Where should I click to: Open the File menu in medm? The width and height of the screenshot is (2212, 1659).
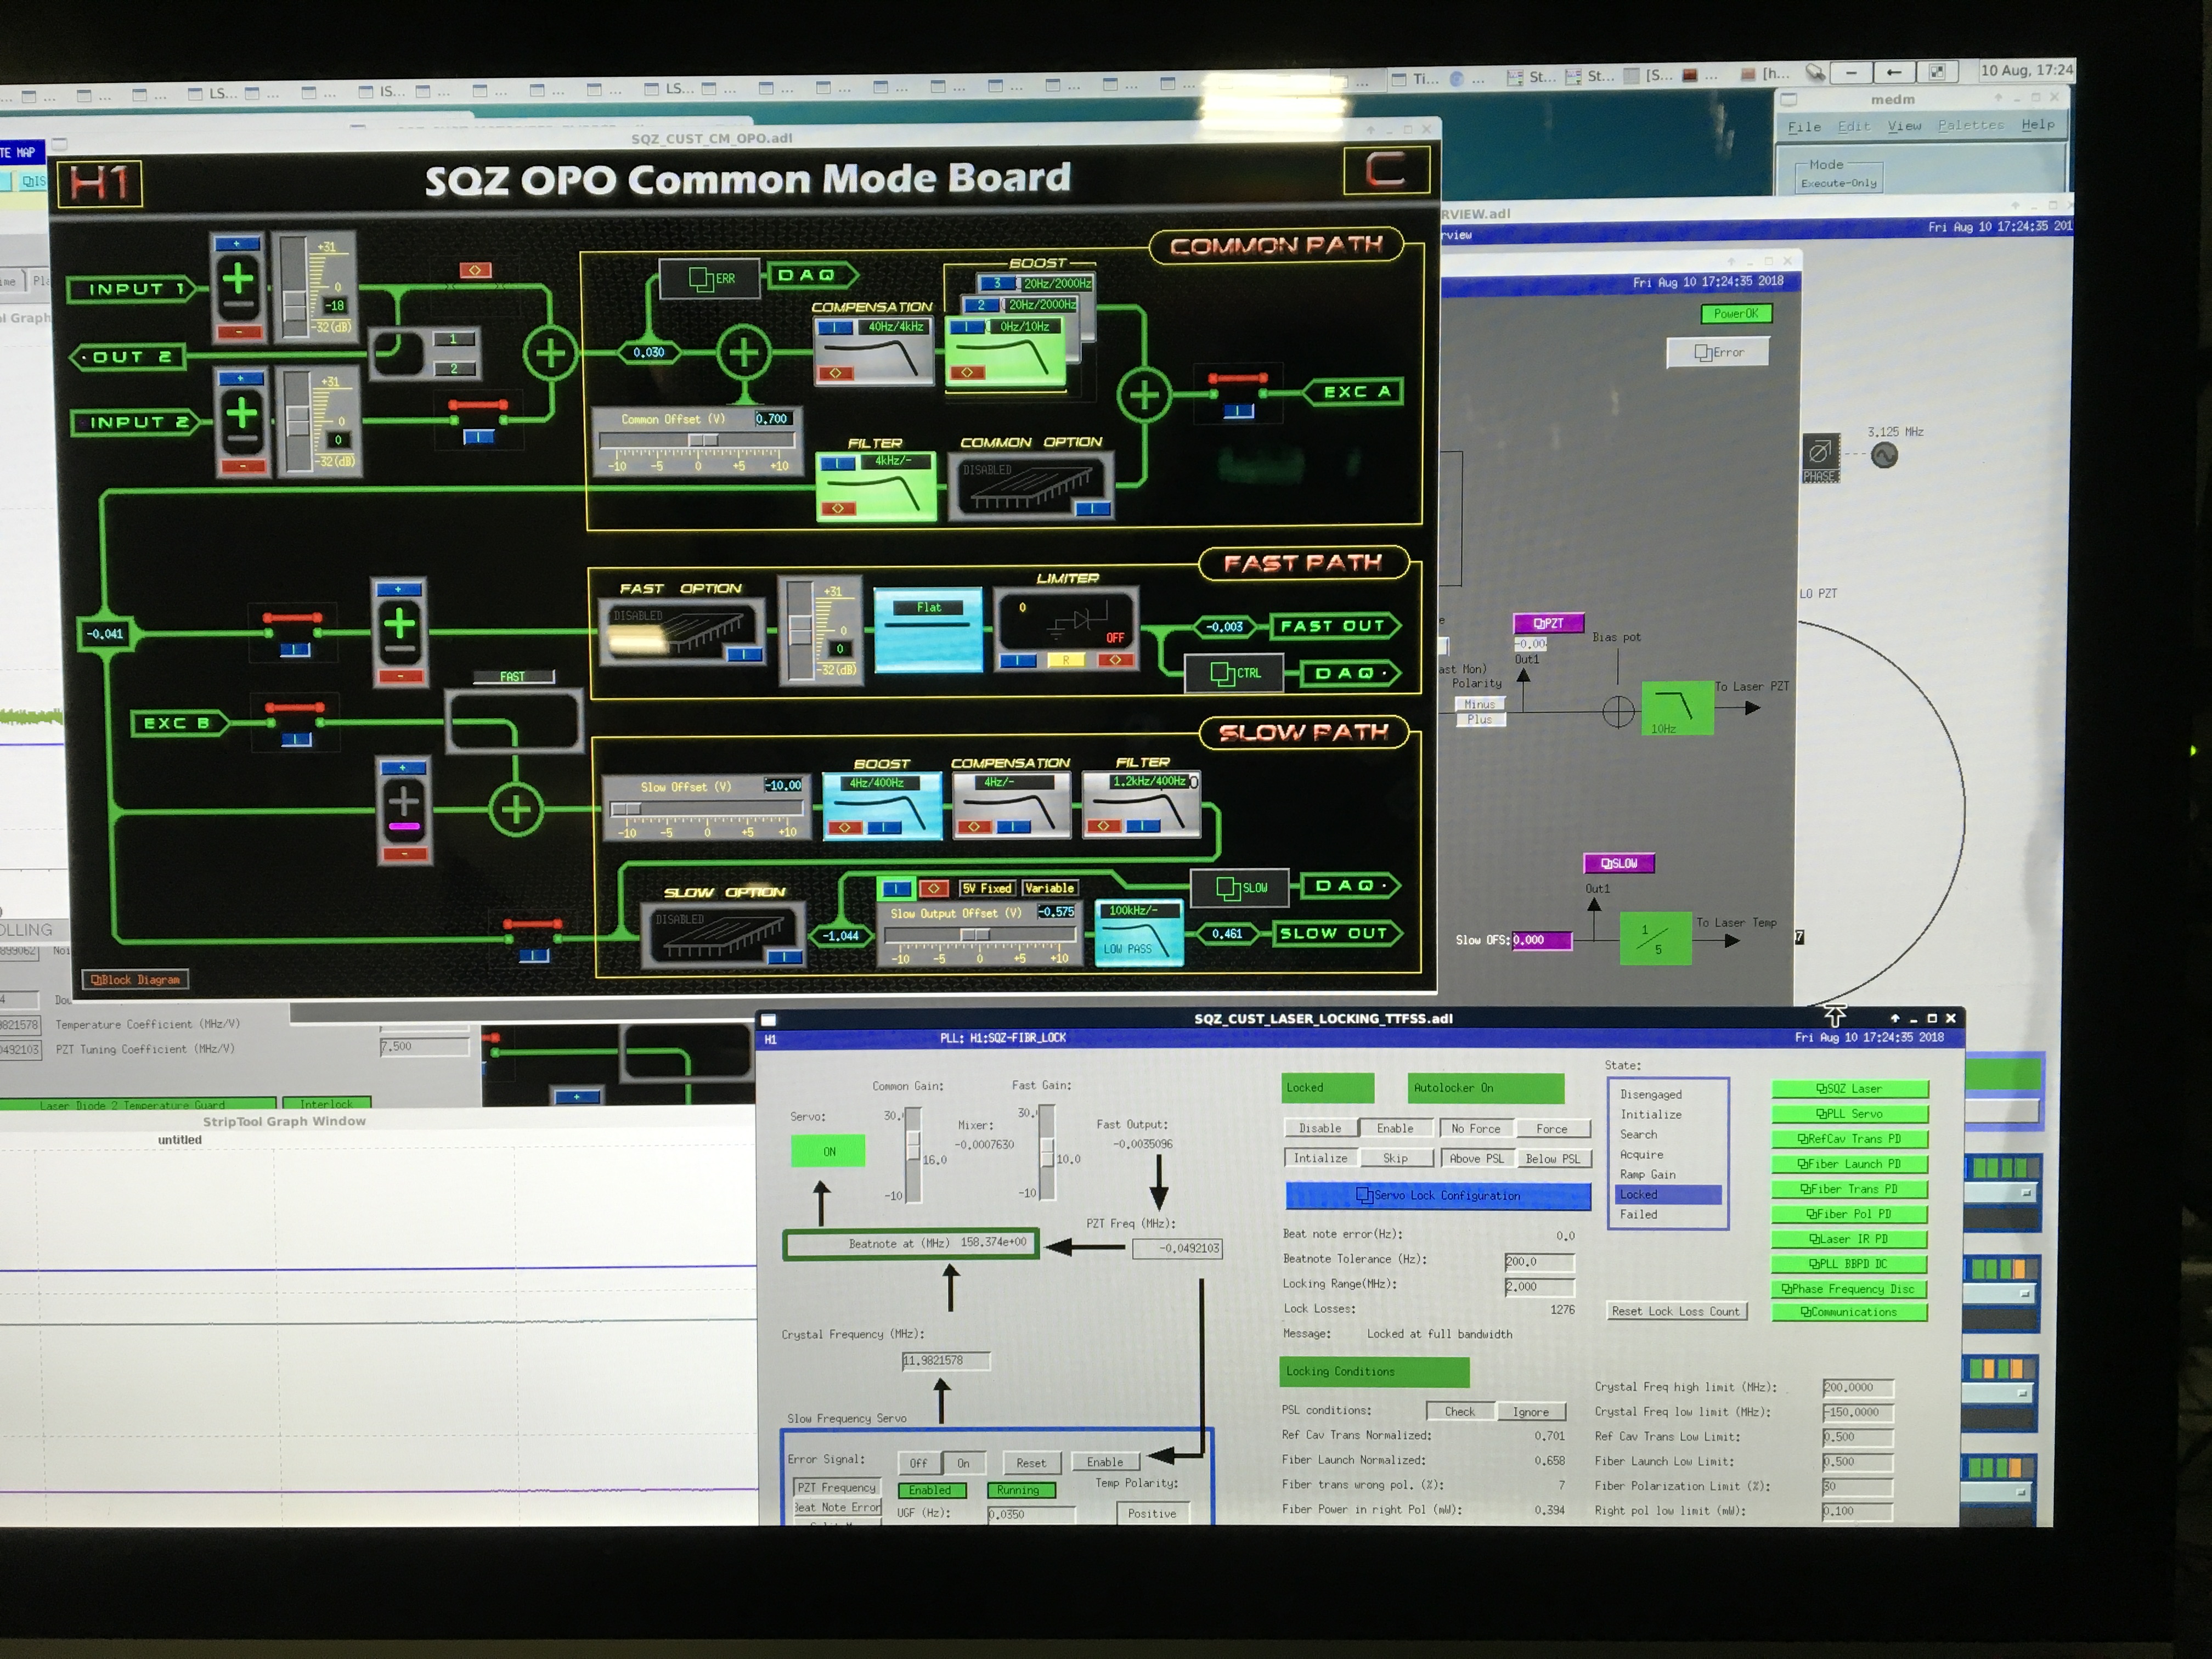pos(1804,127)
